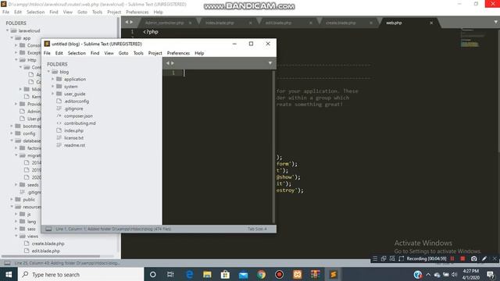Open the readme.rst file
The width and height of the screenshot is (500, 281).
pos(74,145)
